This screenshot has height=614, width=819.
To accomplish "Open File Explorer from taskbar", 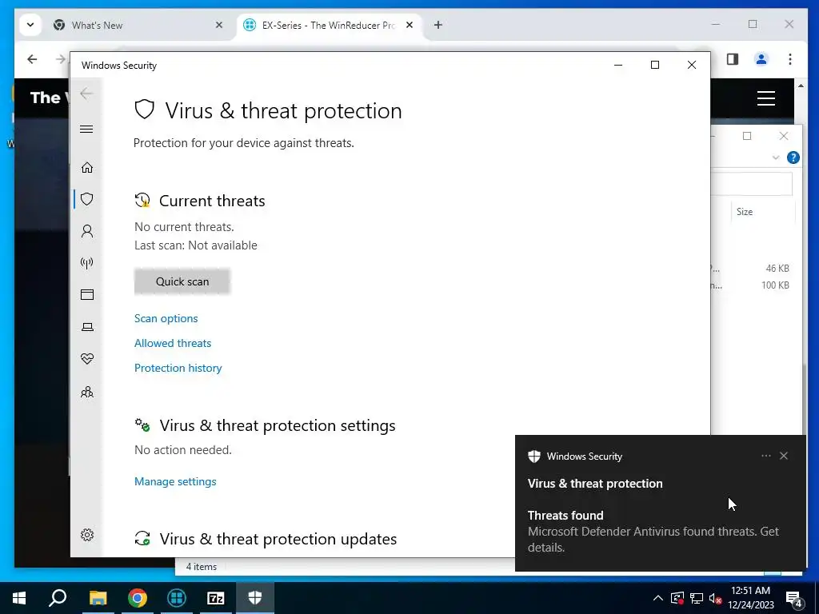I will [x=98, y=598].
